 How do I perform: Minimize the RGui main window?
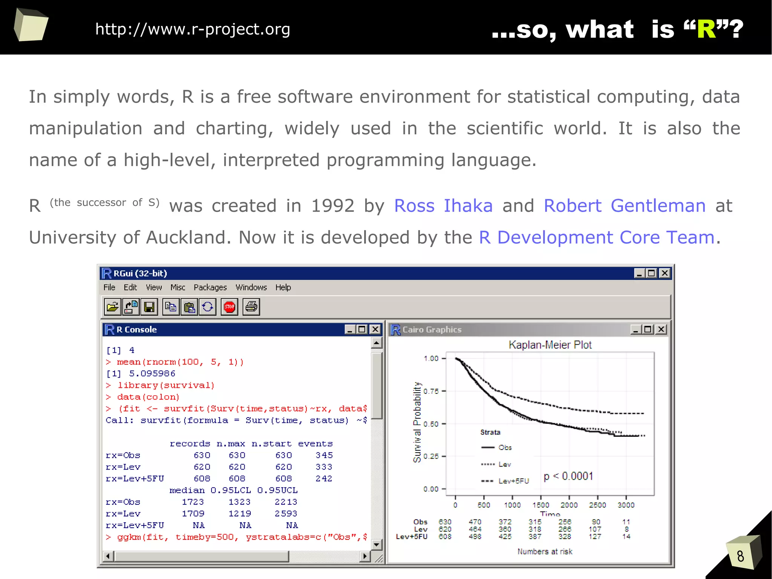pos(639,273)
